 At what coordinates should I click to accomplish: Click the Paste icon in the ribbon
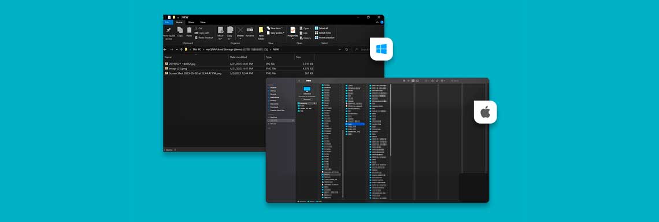click(x=189, y=30)
